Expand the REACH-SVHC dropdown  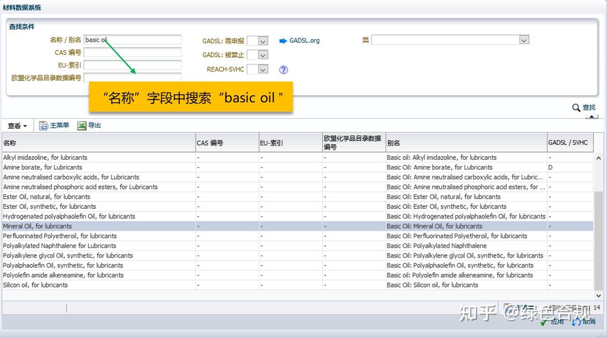coord(263,69)
